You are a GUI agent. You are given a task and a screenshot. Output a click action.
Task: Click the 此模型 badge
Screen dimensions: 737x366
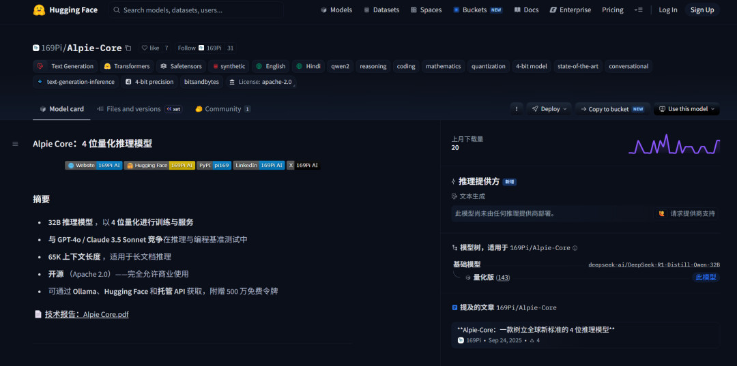706,277
